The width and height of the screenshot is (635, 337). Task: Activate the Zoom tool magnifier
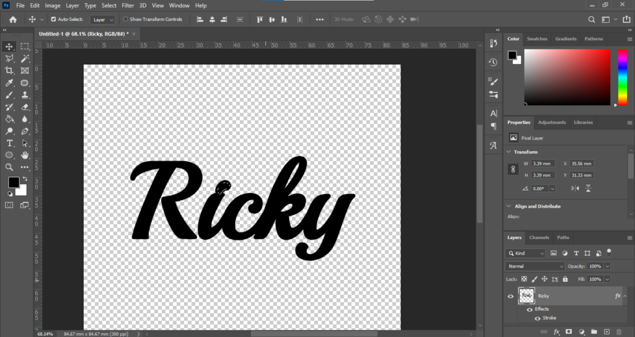click(x=9, y=167)
